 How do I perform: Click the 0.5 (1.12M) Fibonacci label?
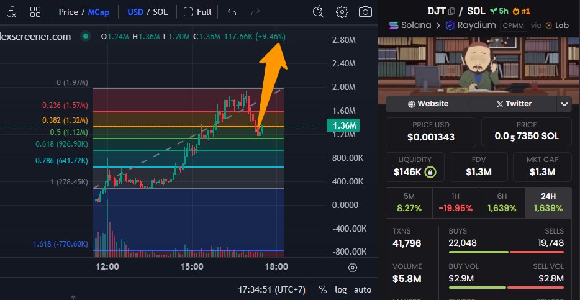click(x=69, y=132)
